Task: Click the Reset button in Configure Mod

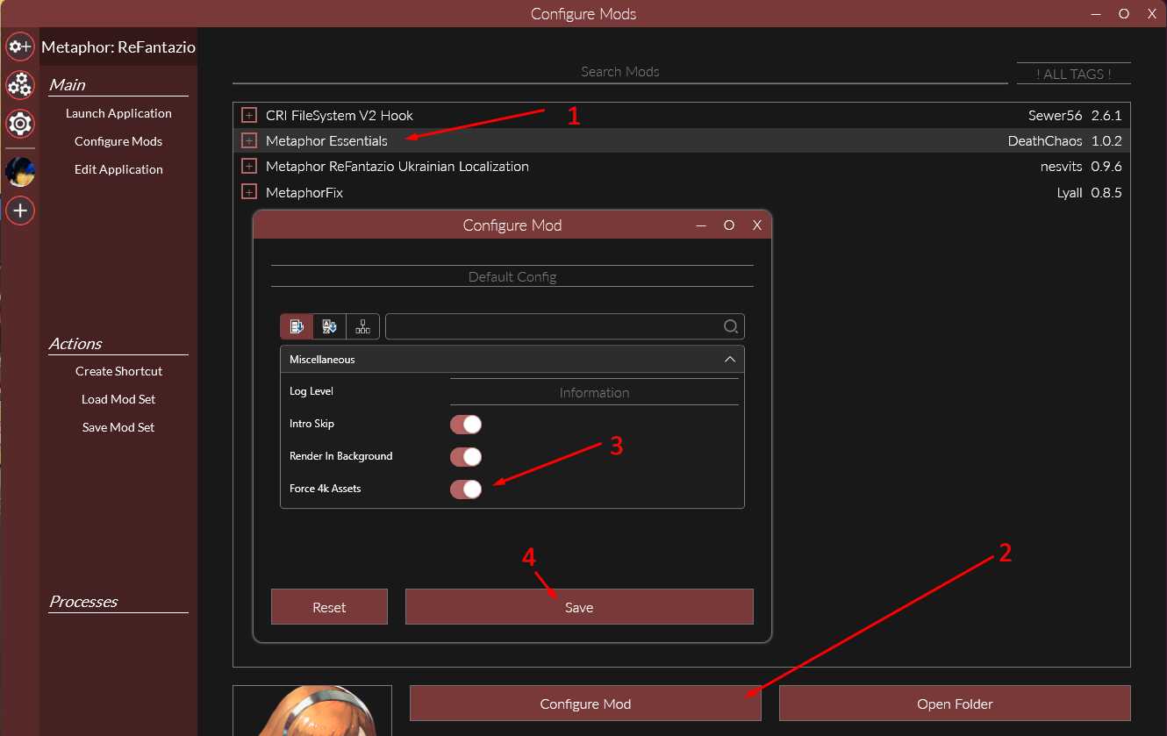Action: pyautogui.click(x=329, y=607)
